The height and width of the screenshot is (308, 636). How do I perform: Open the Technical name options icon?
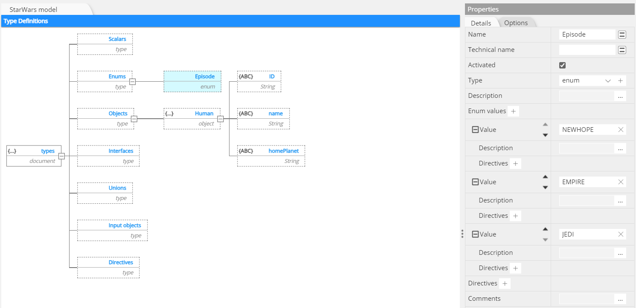pos(622,50)
